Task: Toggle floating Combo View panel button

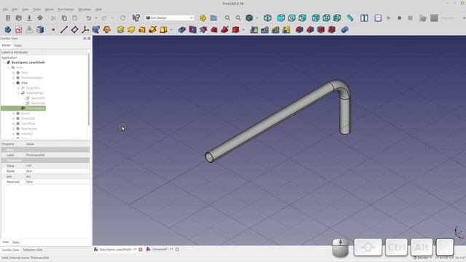Action: click(x=84, y=39)
